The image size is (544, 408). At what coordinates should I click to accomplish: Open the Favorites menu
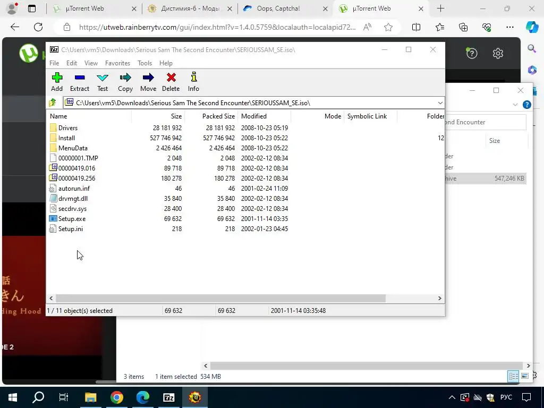pos(117,63)
